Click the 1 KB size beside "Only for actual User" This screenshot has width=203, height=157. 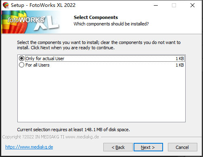pyautogui.click(x=180, y=59)
